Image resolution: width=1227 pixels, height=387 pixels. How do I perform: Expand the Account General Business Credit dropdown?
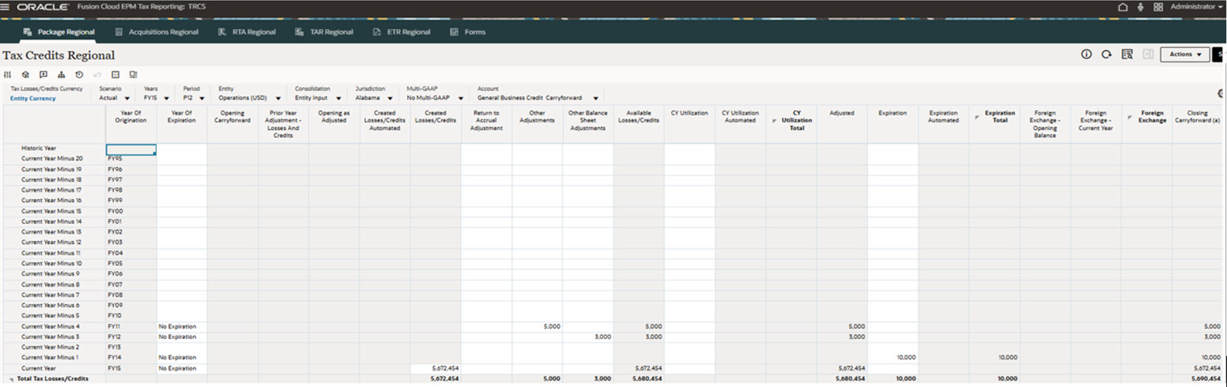tap(596, 98)
